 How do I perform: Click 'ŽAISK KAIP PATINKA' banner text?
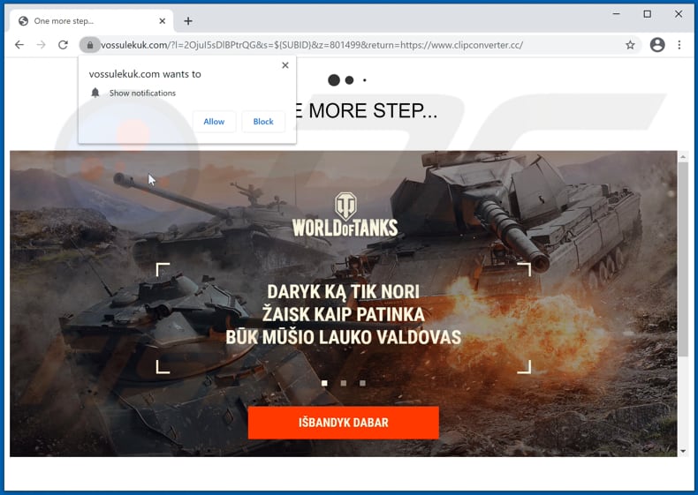[x=343, y=314]
